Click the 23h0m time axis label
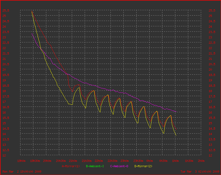Screen dimensions: 221x175 (124, 161)
